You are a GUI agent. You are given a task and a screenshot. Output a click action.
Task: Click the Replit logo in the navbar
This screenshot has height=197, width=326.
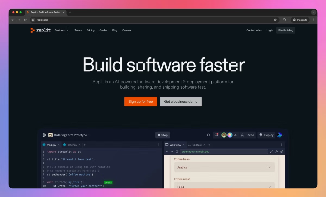click(40, 30)
